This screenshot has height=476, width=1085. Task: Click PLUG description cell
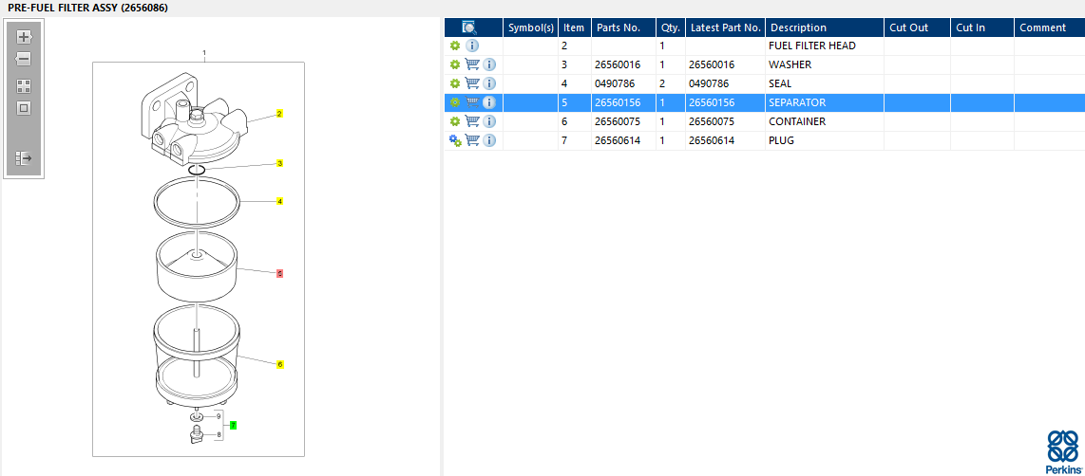pyautogui.click(x=825, y=140)
